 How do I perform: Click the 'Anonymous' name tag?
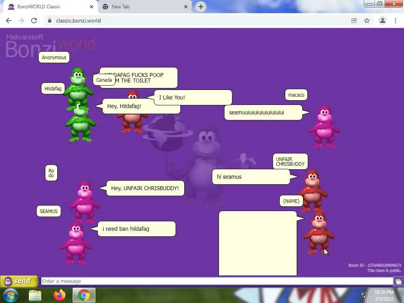(54, 57)
